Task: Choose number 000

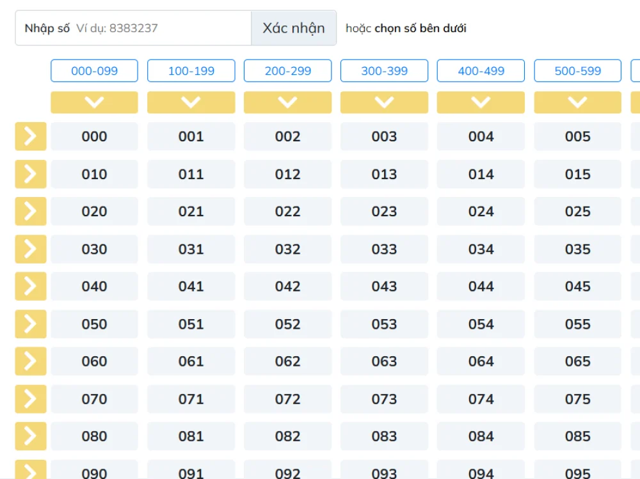Action: tap(94, 136)
